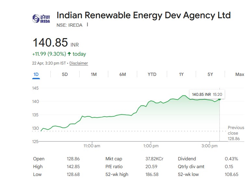Open the 5Y chart tab
Image resolution: width=250 pixels, height=189 pixels.
click(210, 74)
